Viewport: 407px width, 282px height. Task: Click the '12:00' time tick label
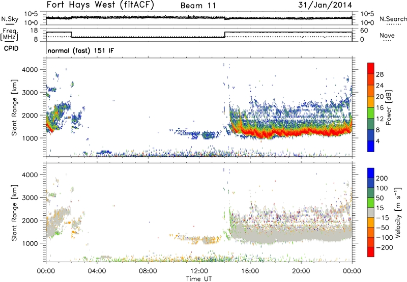pyautogui.click(x=199, y=271)
